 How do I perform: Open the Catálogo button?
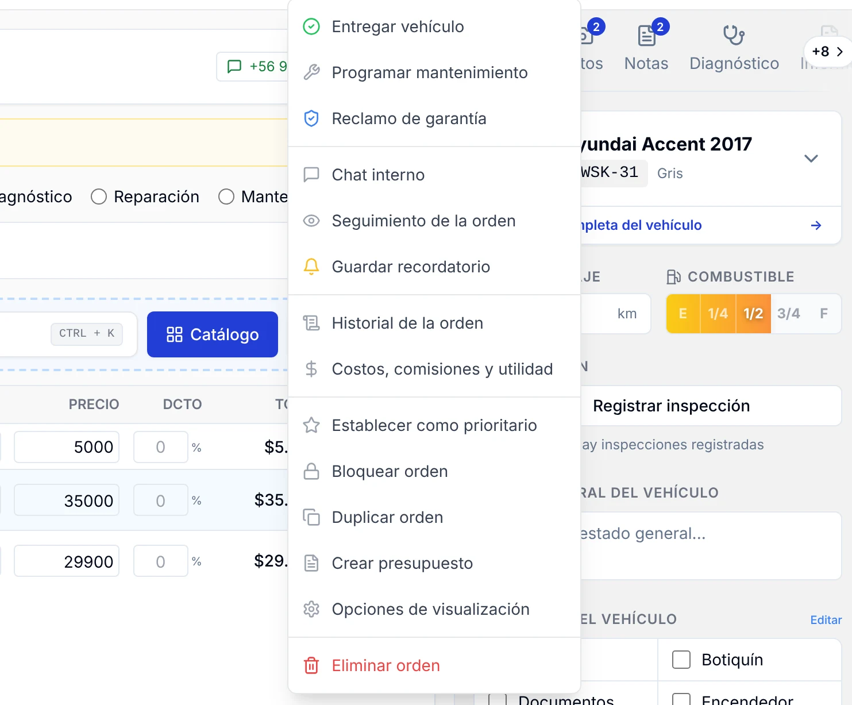[213, 334]
